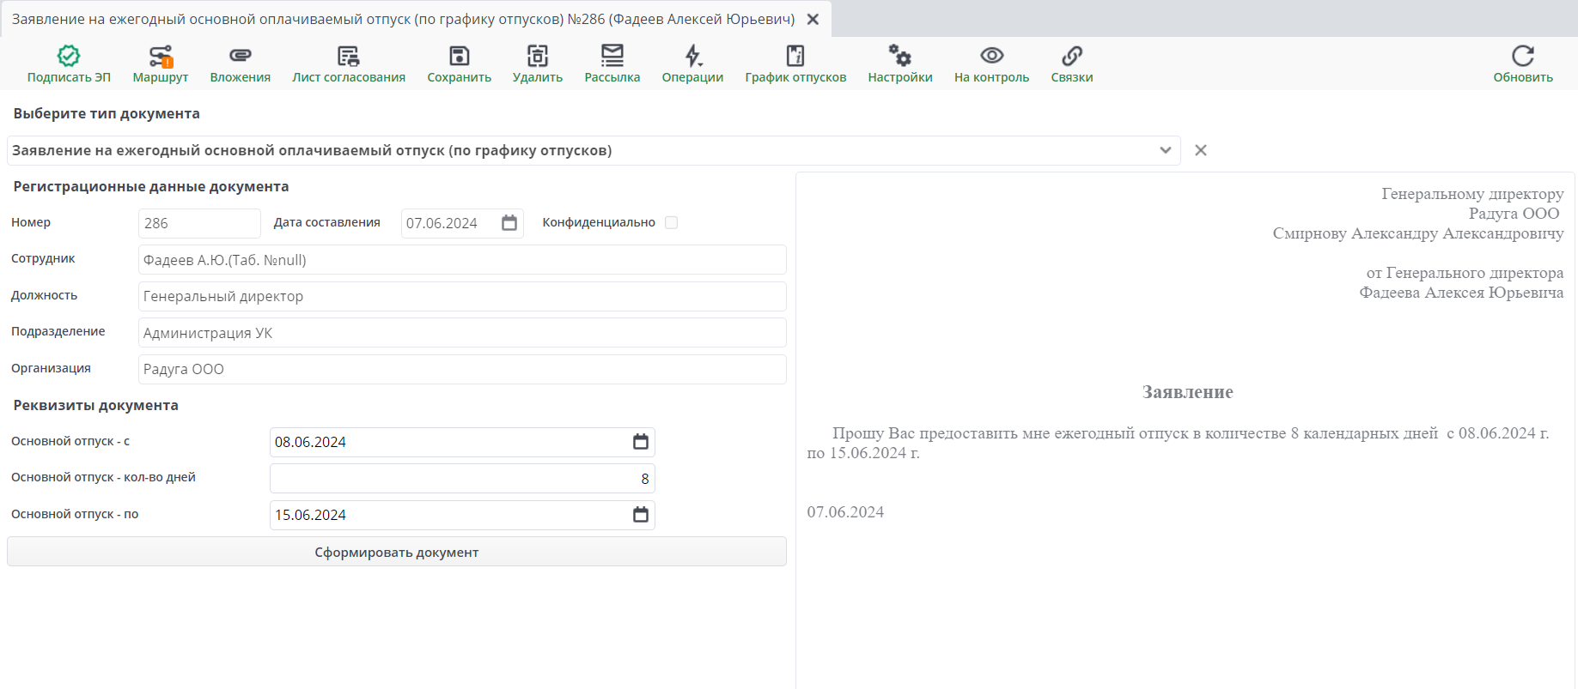Click the Сотрудник field Фадеев А.Ю.
1578x689 pixels.
462,260
